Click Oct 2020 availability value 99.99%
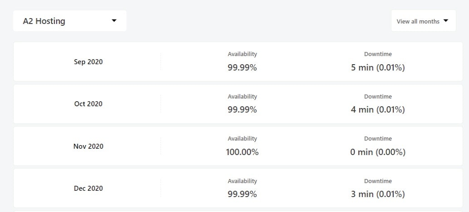Image resolution: width=469 pixels, height=212 pixels. (242, 110)
